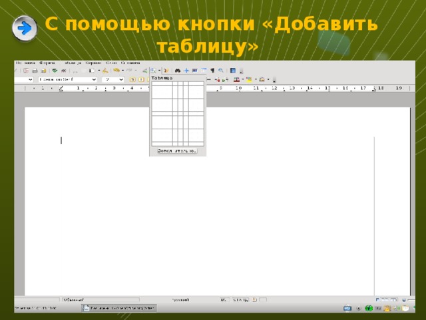Click the keyboard layout indicator in tray
Viewport: 426px width, 320px height.
[x=378, y=309]
